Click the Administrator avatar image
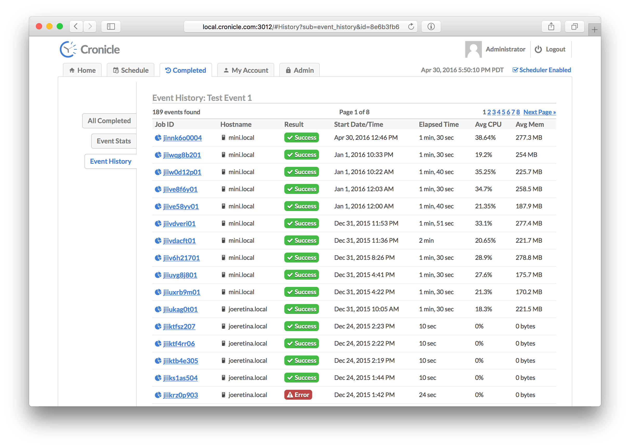The image size is (630, 448). [x=473, y=49]
